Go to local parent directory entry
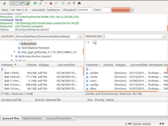This screenshot has height=126, width=168. pos(42,69)
